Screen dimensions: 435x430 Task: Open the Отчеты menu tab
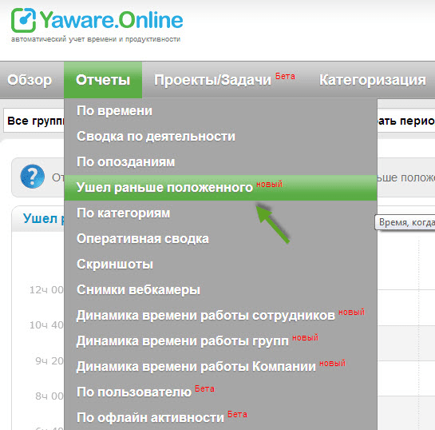pos(103,80)
